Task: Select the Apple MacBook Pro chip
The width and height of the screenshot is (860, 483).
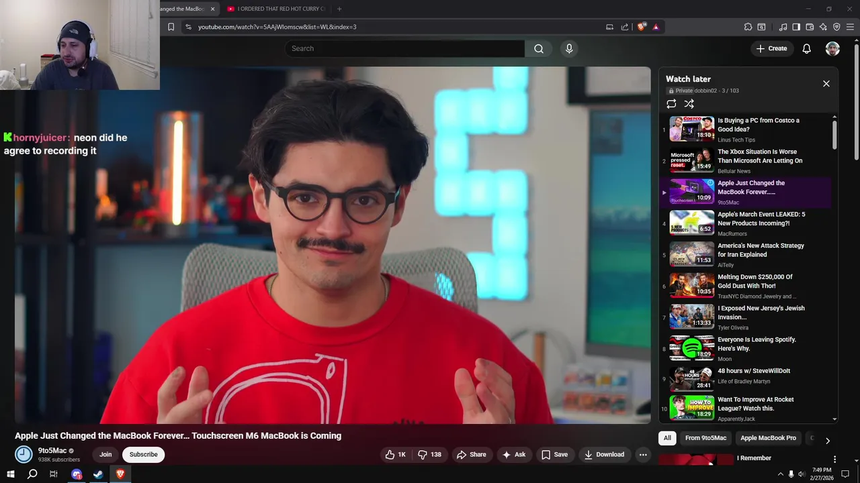Action: tap(768, 438)
